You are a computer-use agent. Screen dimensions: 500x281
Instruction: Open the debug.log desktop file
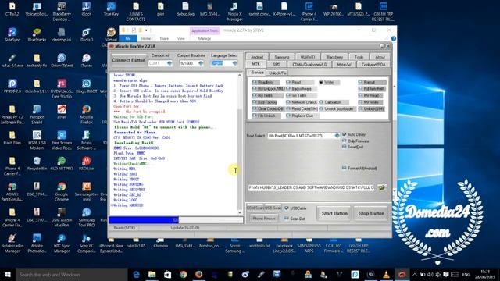[185, 9]
